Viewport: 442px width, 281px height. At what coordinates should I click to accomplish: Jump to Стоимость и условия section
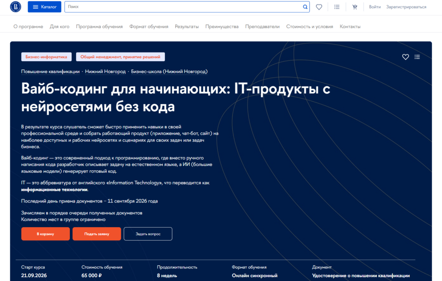309,26
